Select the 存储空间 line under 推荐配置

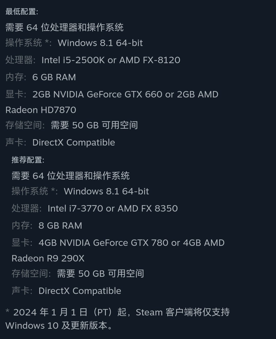pos(78,274)
